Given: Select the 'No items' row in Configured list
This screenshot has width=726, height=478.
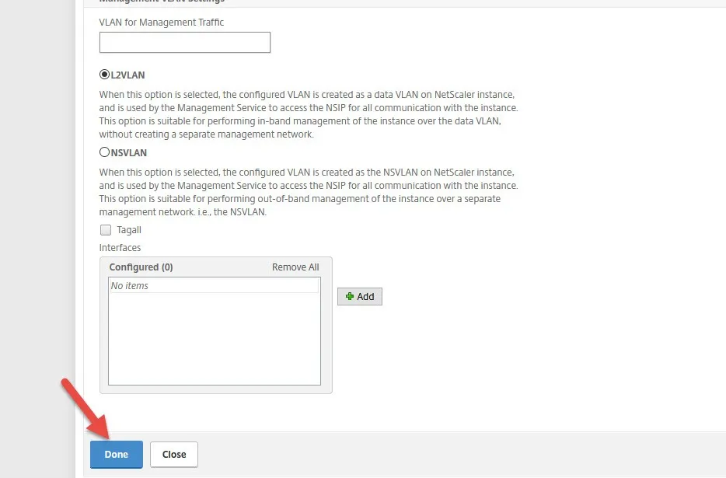Looking at the screenshot, I should click(x=214, y=286).
